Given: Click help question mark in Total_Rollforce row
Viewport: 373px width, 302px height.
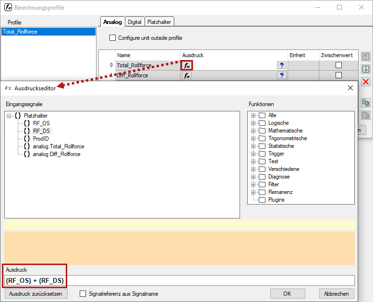Looking at the screenshot, I should click(282, 65).
